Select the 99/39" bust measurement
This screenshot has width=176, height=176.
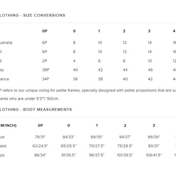pyautogui.click(x=154, y=137)
